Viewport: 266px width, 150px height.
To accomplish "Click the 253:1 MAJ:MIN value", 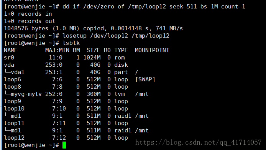I will 54,72.
